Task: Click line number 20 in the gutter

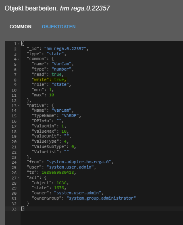Action: click(x=14, y=142)
